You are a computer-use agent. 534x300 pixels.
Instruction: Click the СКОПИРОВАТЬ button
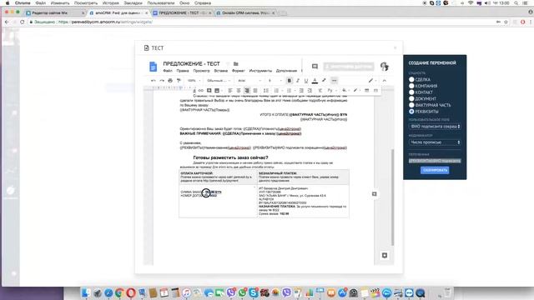pyautogui.click(x=435, y=170)
